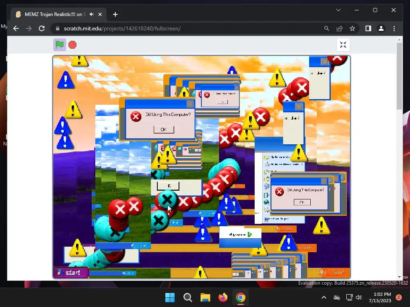Launch Firefox from the taskbar
This screenshot has width=410, height=307.
point(223,297)
